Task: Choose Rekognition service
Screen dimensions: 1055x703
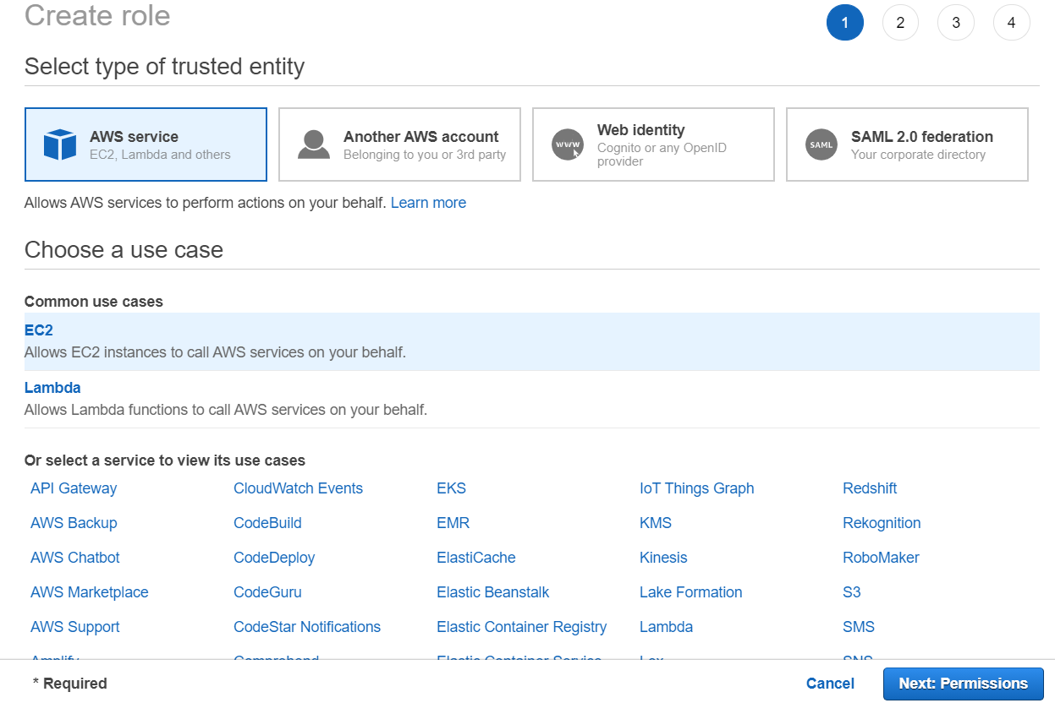Action: 882,523
